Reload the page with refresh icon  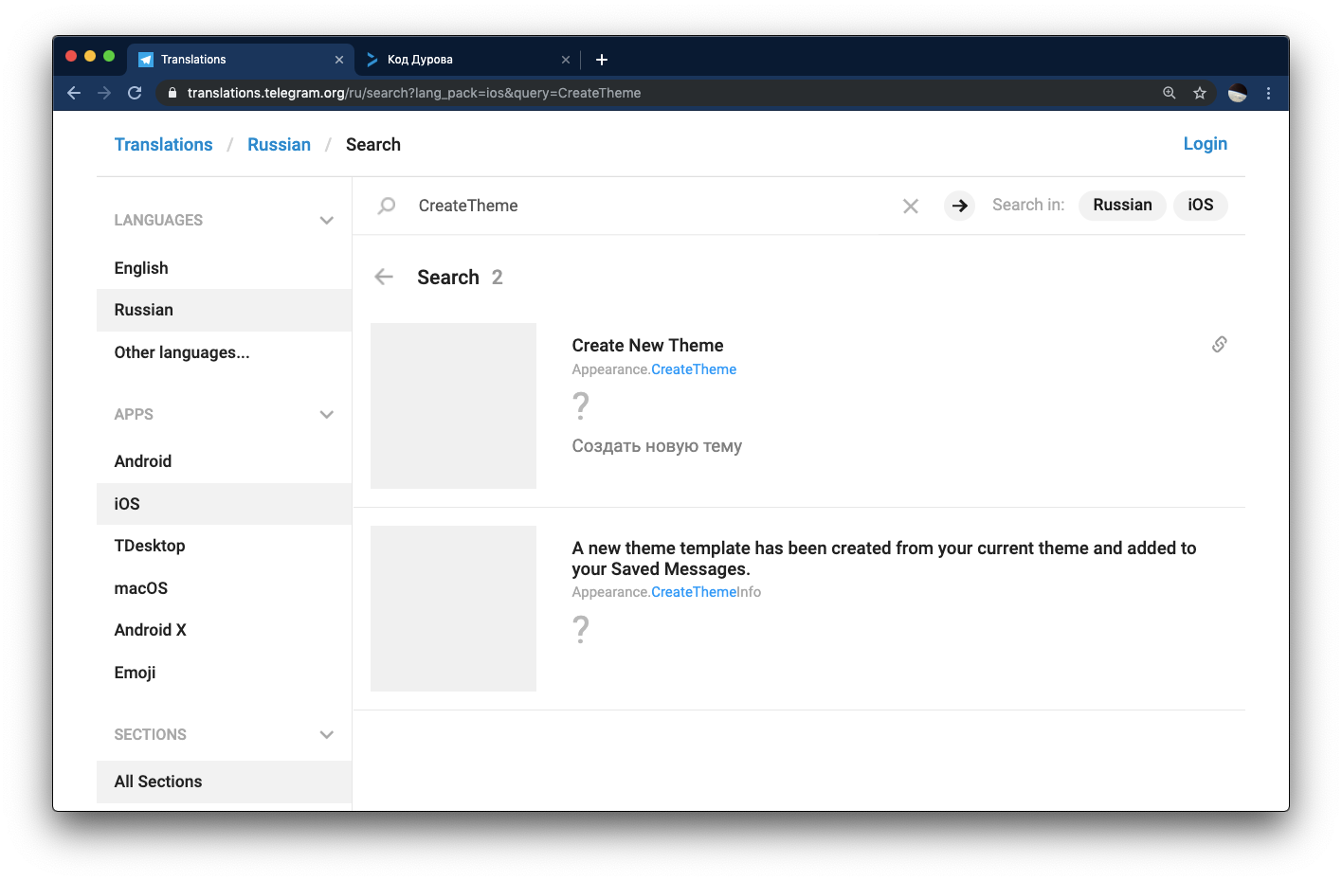(x=135, y=93)
